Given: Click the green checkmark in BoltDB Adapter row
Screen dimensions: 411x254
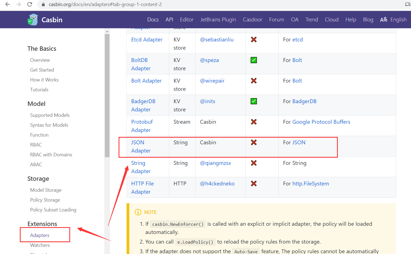Looking at the screenshot, I should [254, 60].
